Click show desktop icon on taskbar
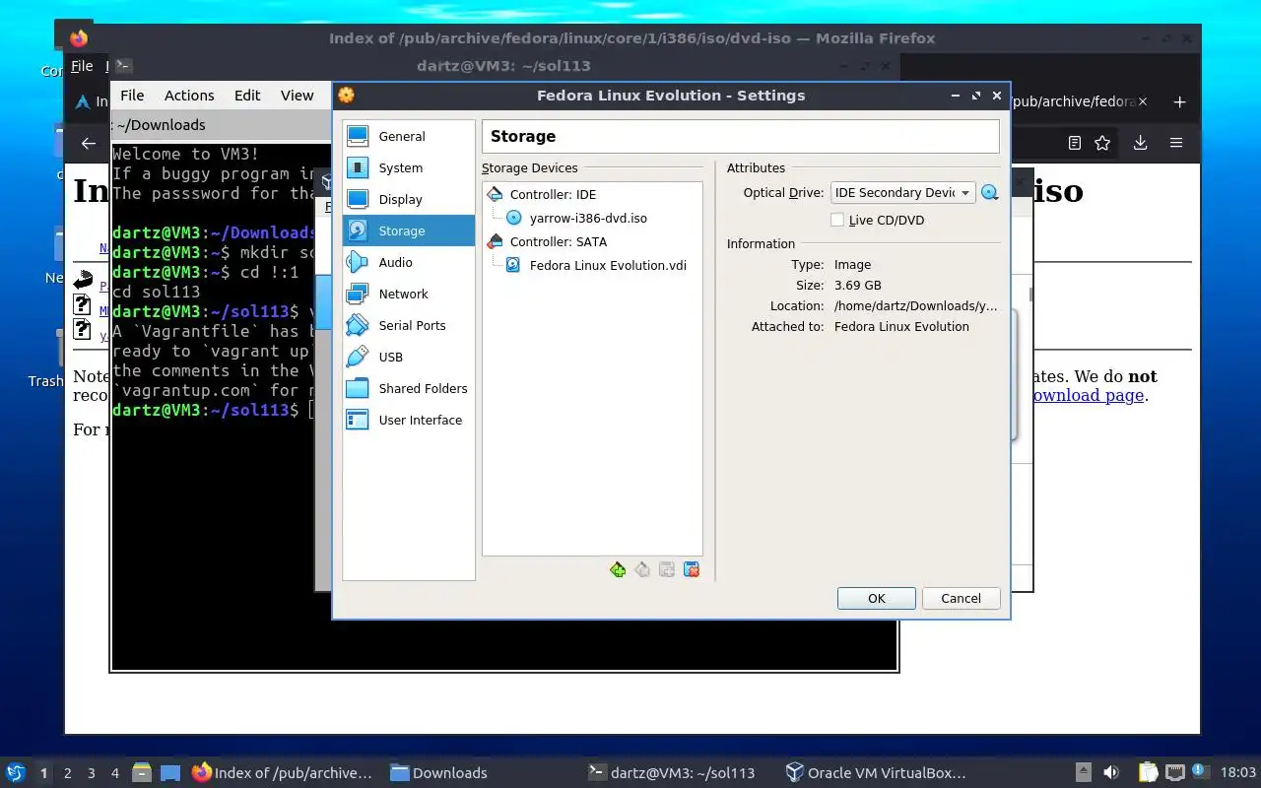1261x788 pixels. coord(170,773)
